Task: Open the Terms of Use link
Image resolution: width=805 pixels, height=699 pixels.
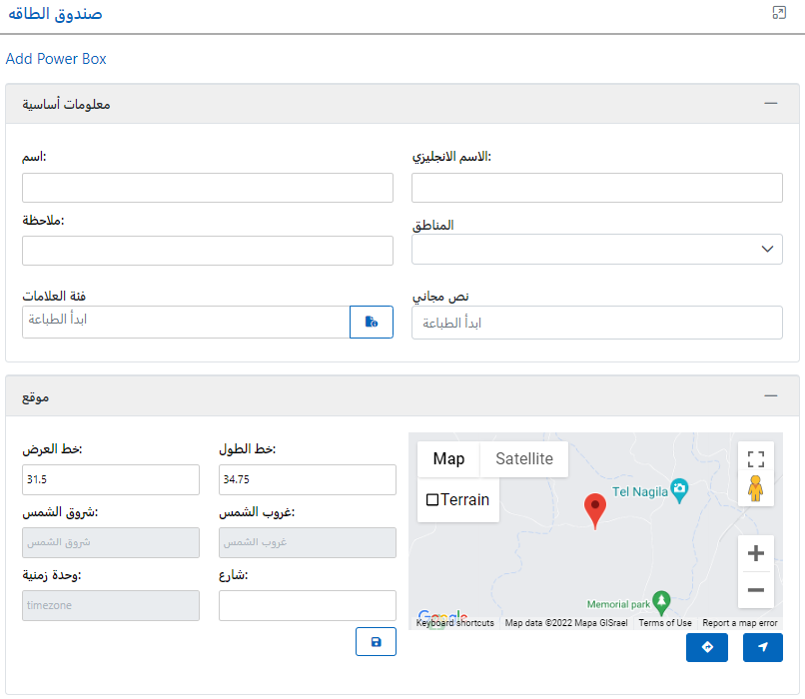Action: [665, 623]
